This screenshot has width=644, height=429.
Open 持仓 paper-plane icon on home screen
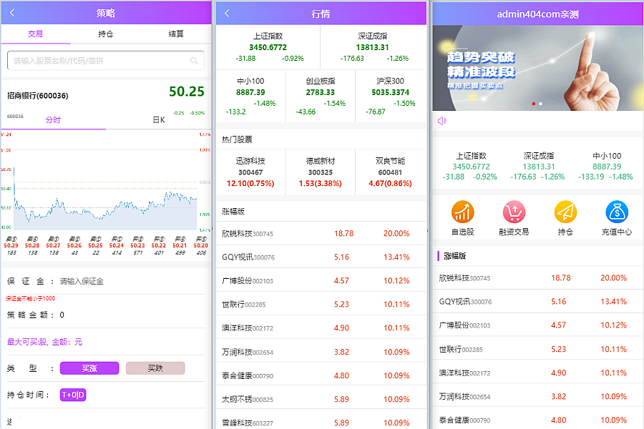tap(565, 218)
